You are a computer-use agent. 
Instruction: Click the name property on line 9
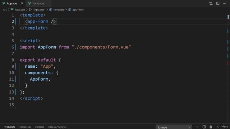(30, 66)
